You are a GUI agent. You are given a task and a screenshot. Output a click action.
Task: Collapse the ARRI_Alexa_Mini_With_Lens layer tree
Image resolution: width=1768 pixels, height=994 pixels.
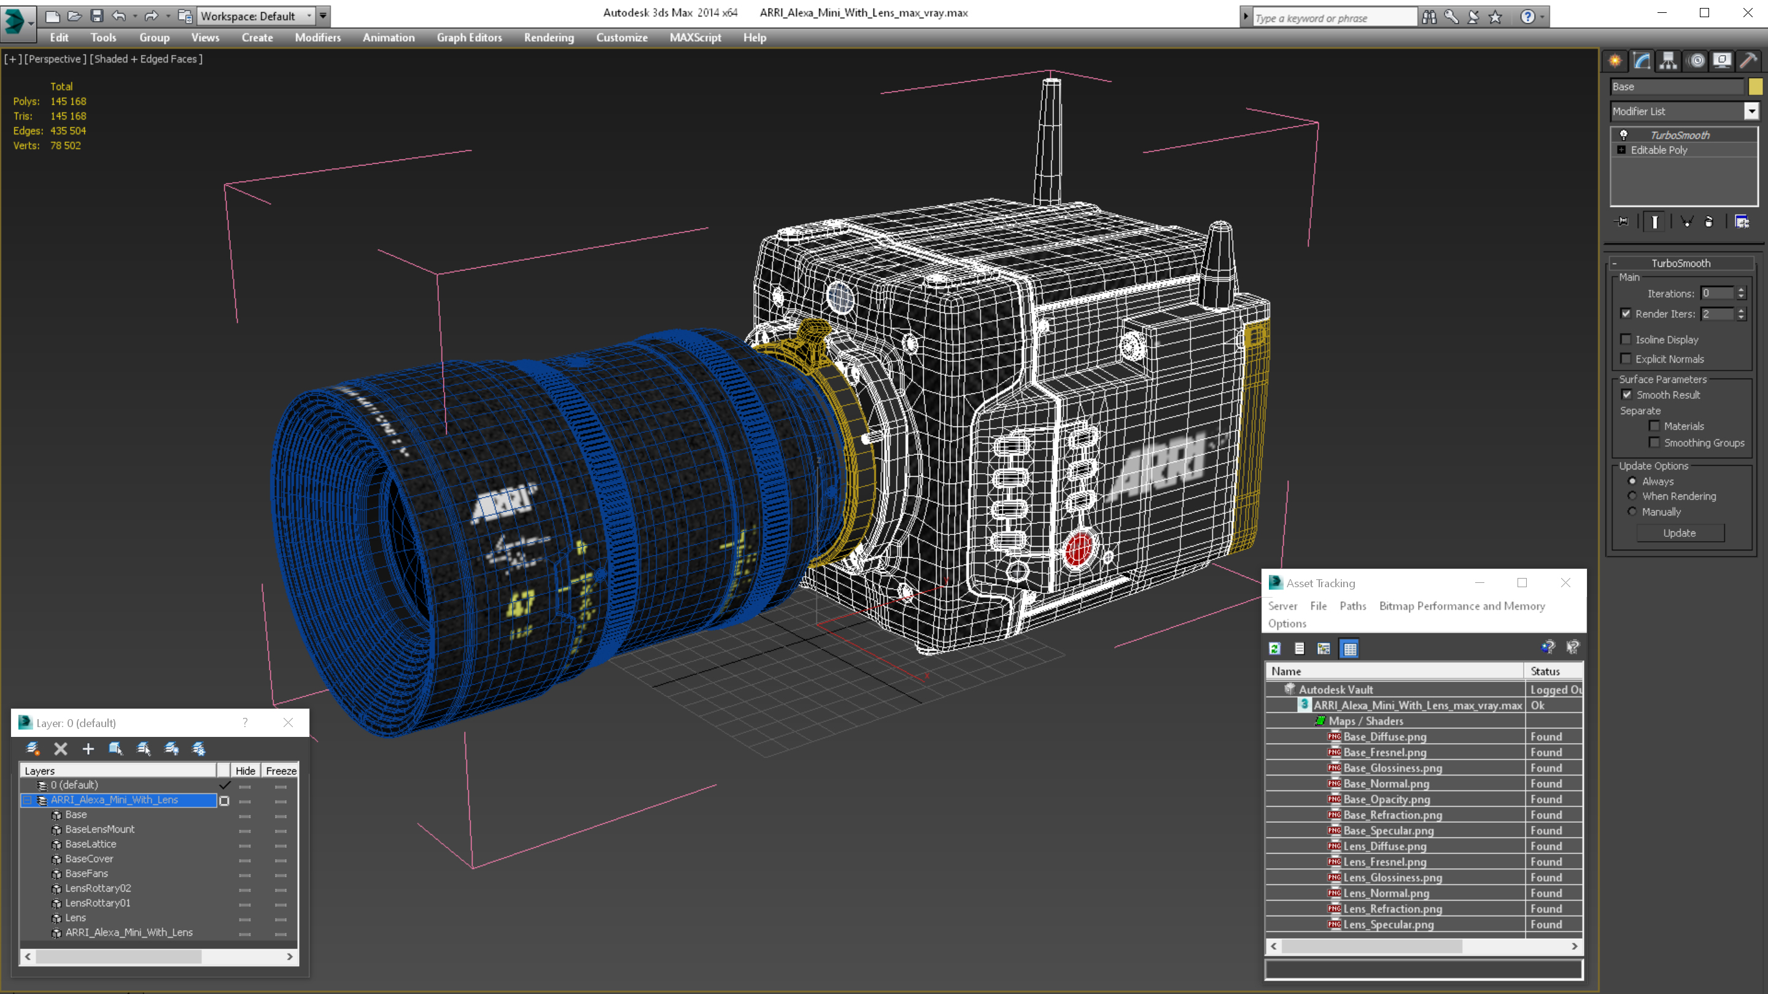[28, 800]
